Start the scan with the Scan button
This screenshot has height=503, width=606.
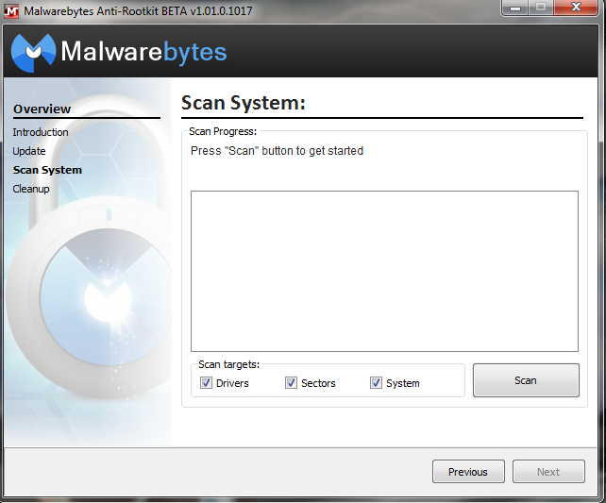click(526, 380)
